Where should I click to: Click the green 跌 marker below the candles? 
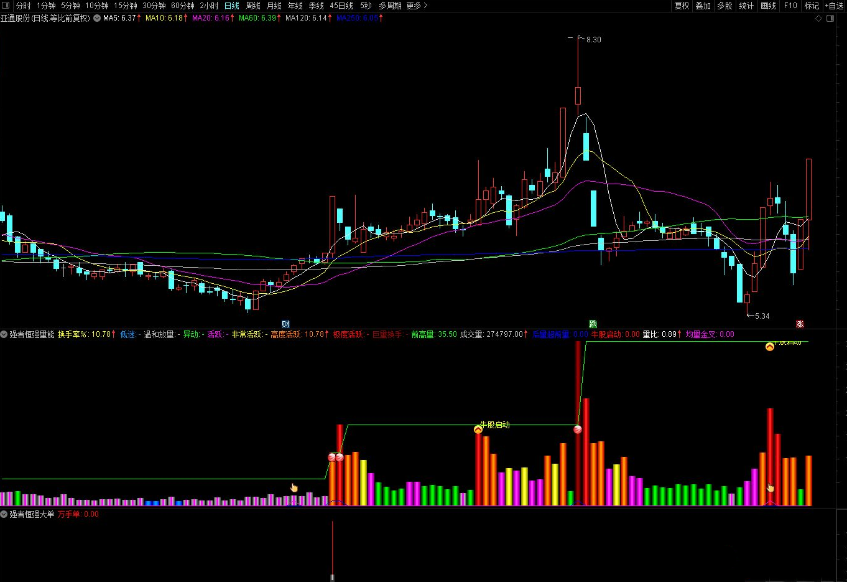point(593,324)
